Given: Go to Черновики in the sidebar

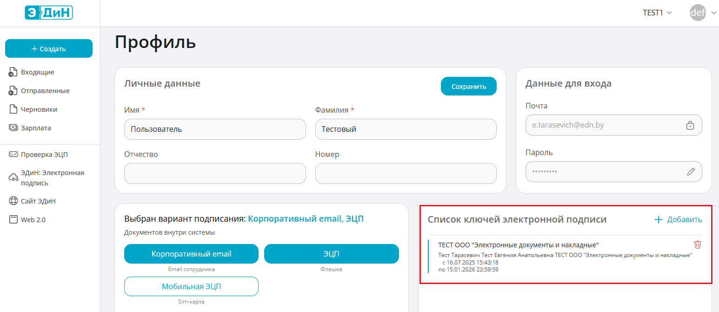Looking at the screenshot, I should [x=39, y=109].
